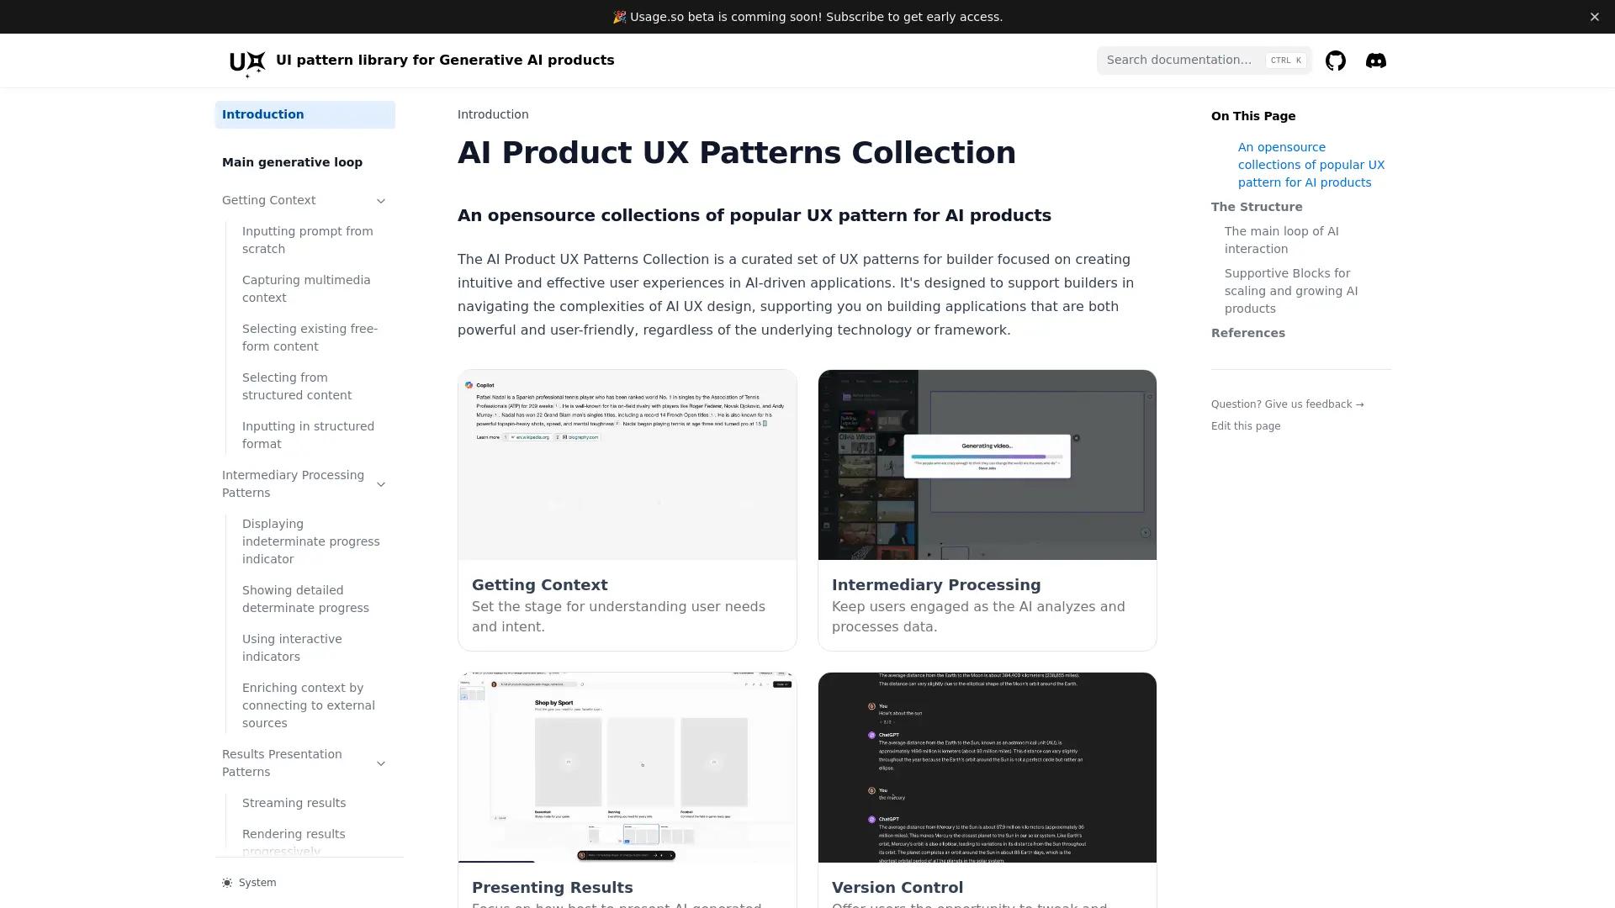This screenshot has width=1615, height=908.
Task: Expand Results Presentation Patterns section
Action: pos(380,763)
